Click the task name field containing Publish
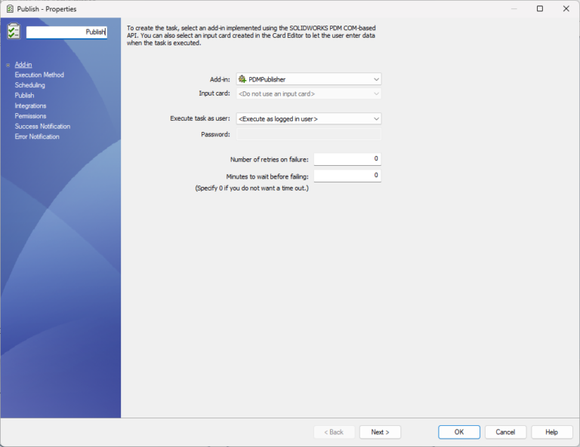 [x=66, y=32]
